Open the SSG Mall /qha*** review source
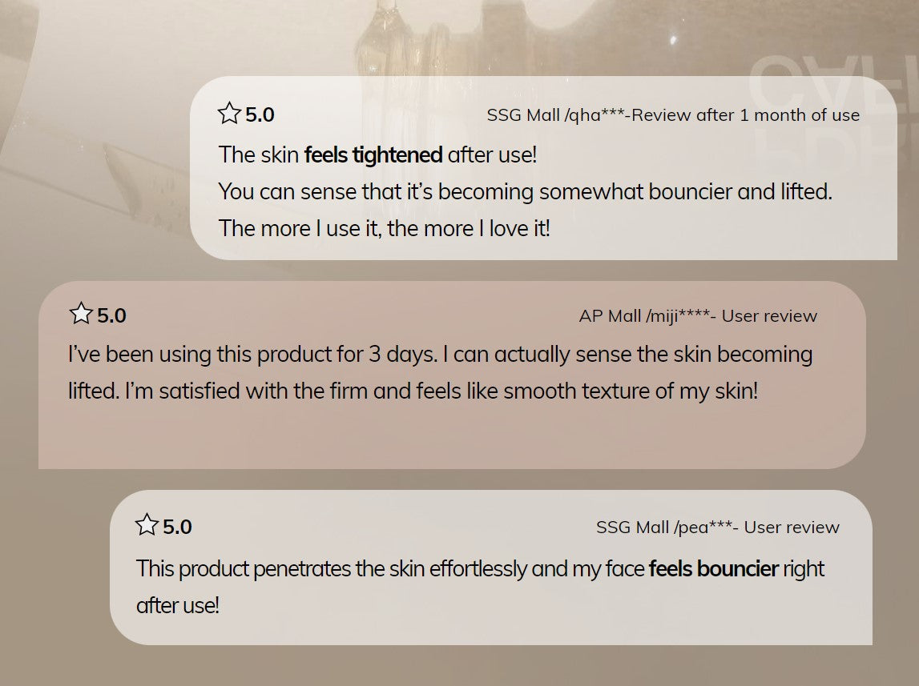This screenshot has width=919, height=686. click(x=672, y=115)
